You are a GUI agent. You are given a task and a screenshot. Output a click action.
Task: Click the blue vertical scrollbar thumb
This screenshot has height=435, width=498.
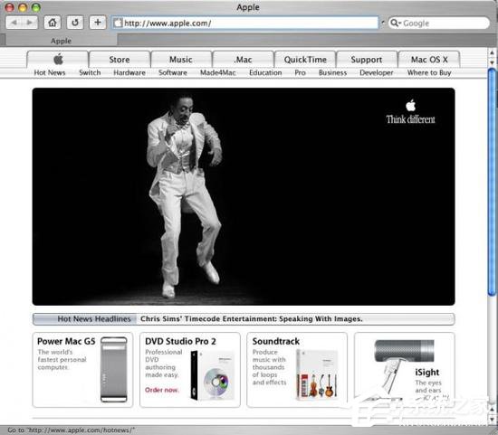[492, 183]
